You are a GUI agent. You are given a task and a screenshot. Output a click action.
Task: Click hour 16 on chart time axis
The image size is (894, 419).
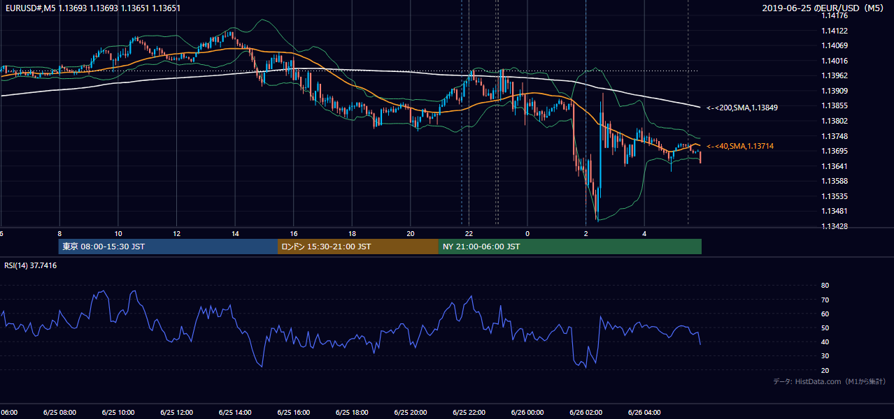[294, 233]
